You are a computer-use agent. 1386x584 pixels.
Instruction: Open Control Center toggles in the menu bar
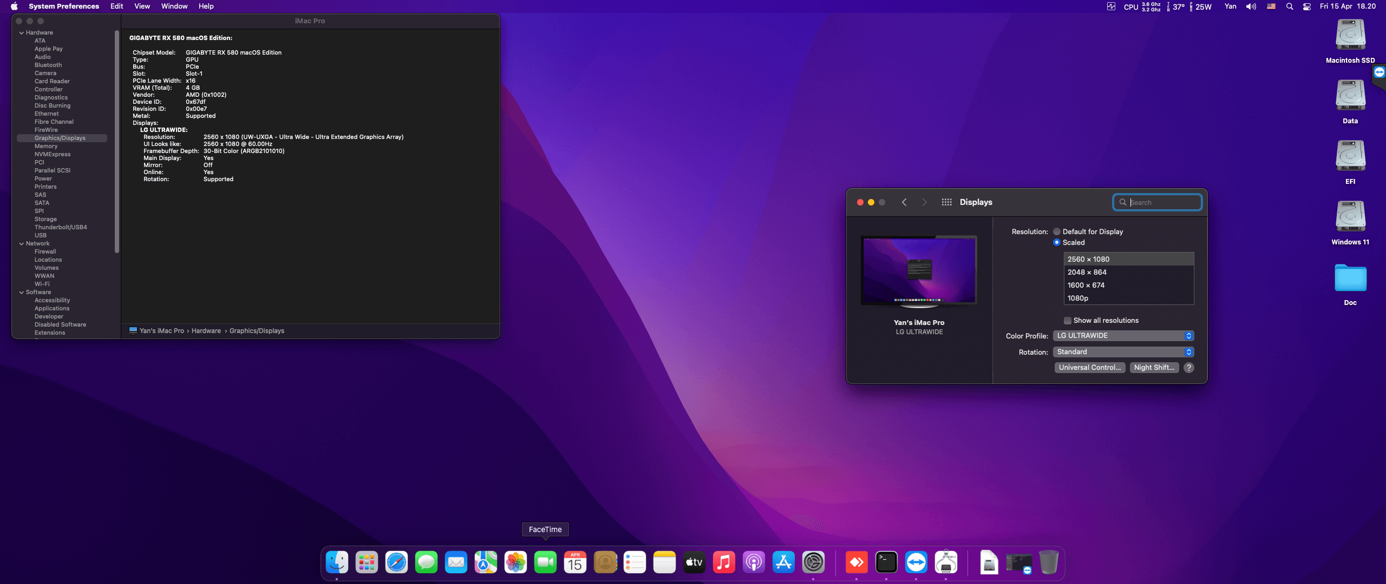tap(1307, 6)
